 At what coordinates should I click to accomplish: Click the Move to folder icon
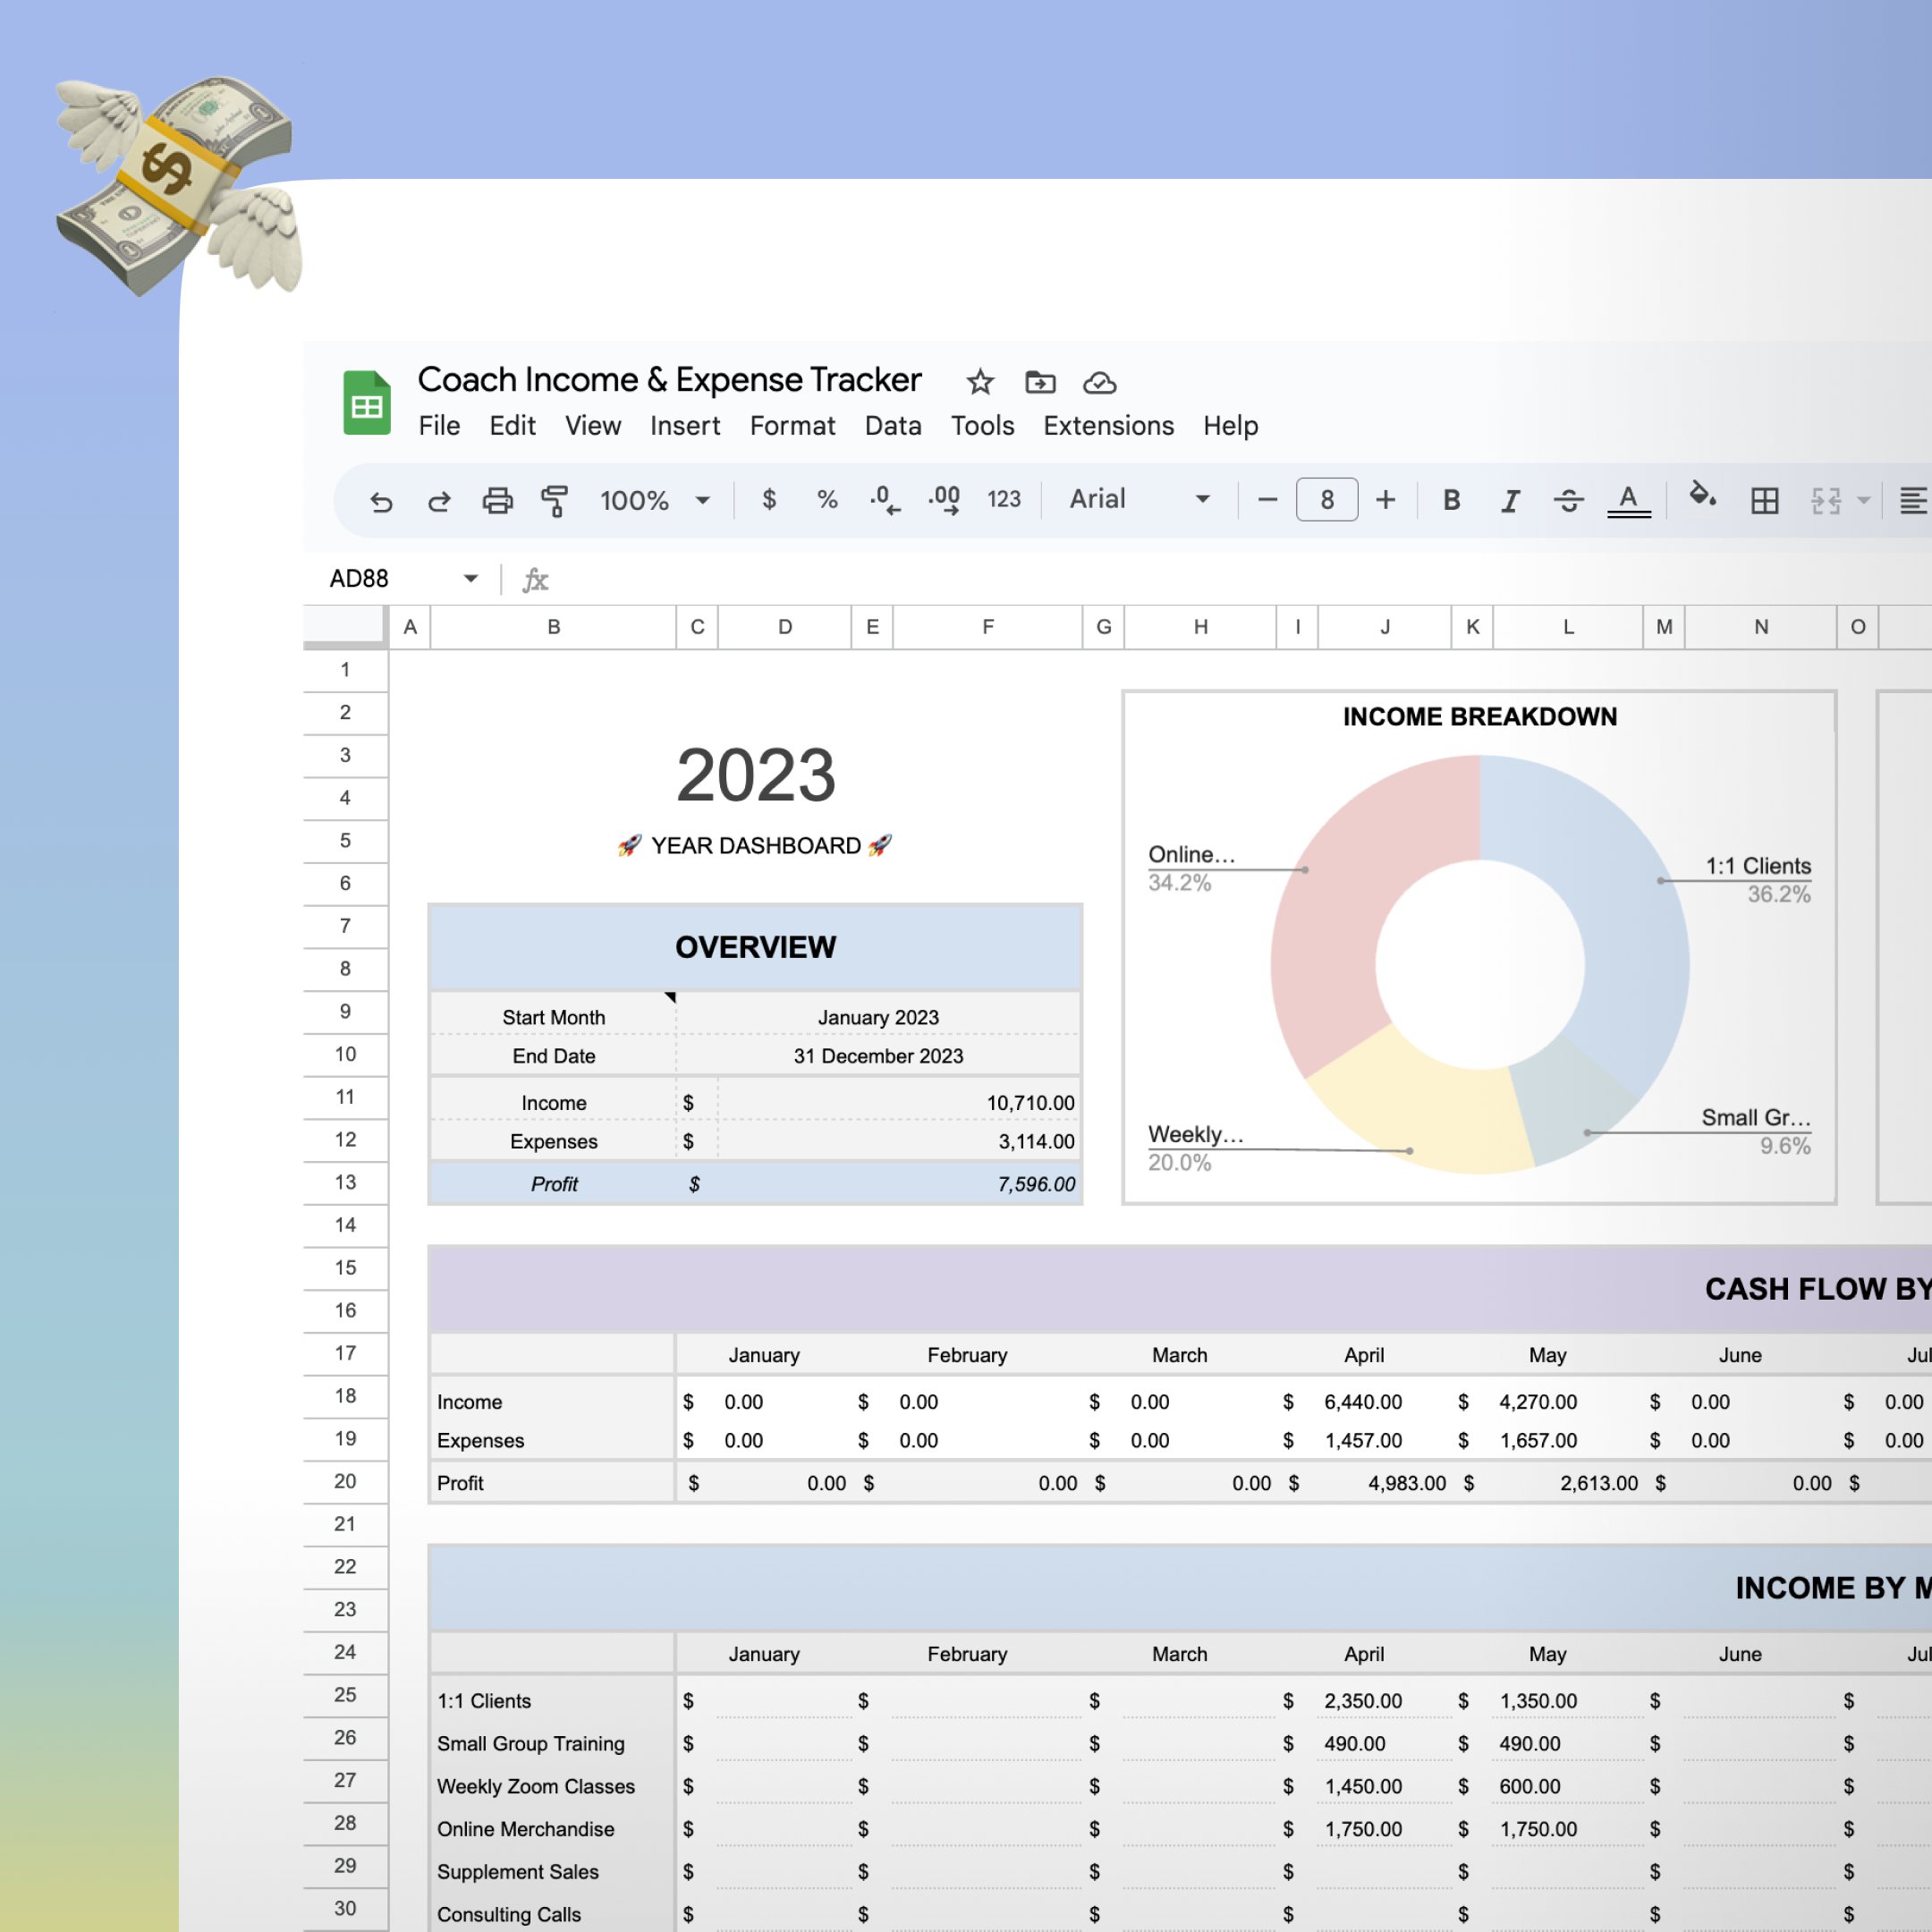click(x=1040, y=382)
